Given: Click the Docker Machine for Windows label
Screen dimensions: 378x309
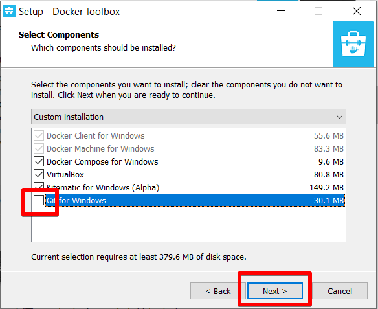Looking at the screenshot, I should click(x=100, y=148).
